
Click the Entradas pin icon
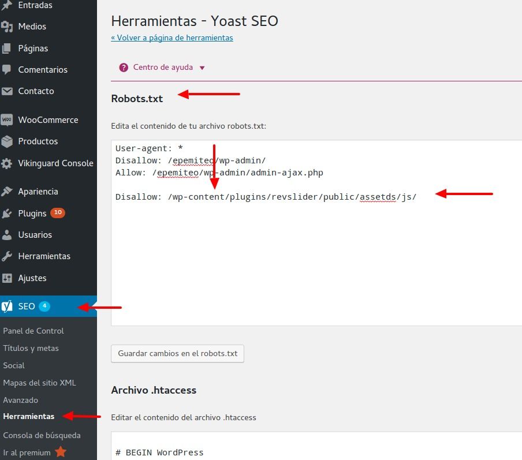[x=7, y=5]
